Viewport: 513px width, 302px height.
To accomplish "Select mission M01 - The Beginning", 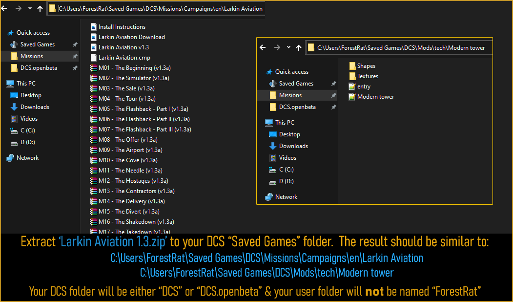I will [x=134, y=68].
